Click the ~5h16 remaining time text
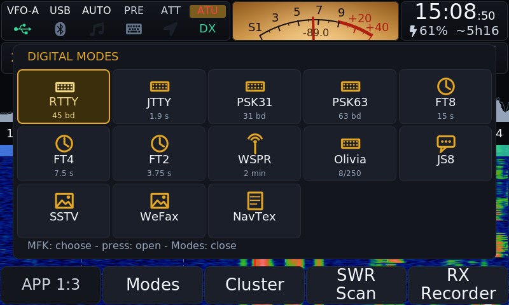 [477, 31]
